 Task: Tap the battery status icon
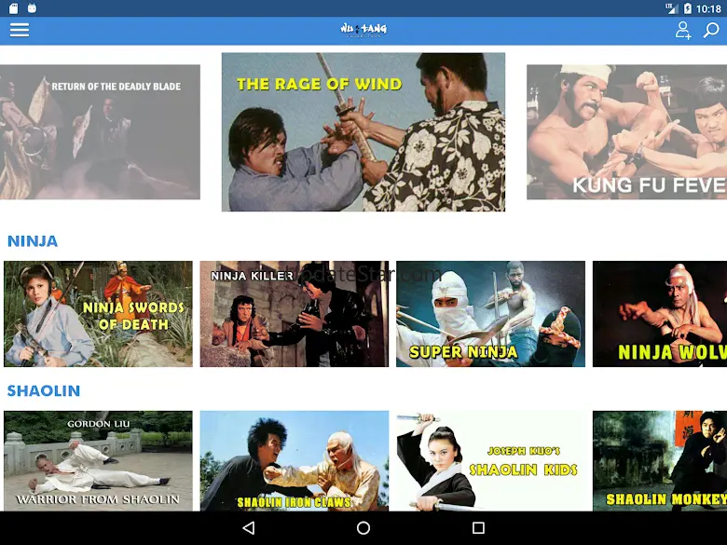688,8
